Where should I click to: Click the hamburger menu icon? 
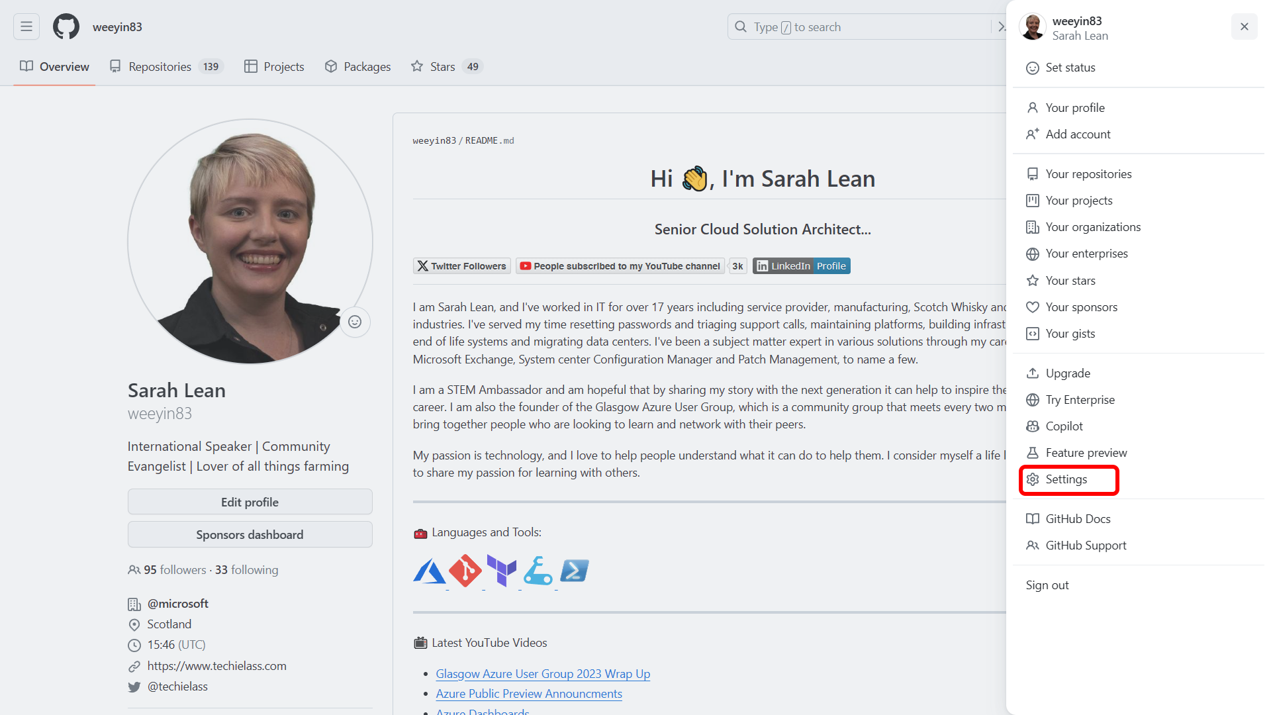tap(27, 27)
